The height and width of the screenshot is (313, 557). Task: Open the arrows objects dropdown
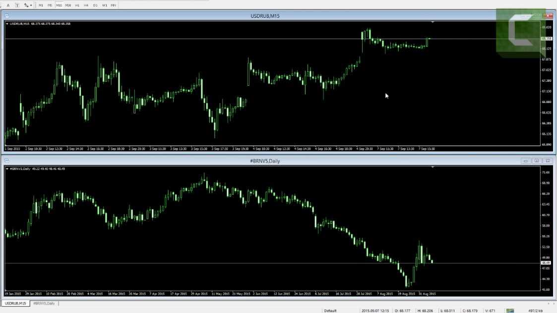click(x=28, y=5)
